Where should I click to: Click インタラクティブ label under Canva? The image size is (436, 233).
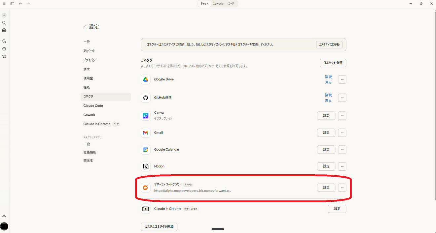click(x=163, y=118)
